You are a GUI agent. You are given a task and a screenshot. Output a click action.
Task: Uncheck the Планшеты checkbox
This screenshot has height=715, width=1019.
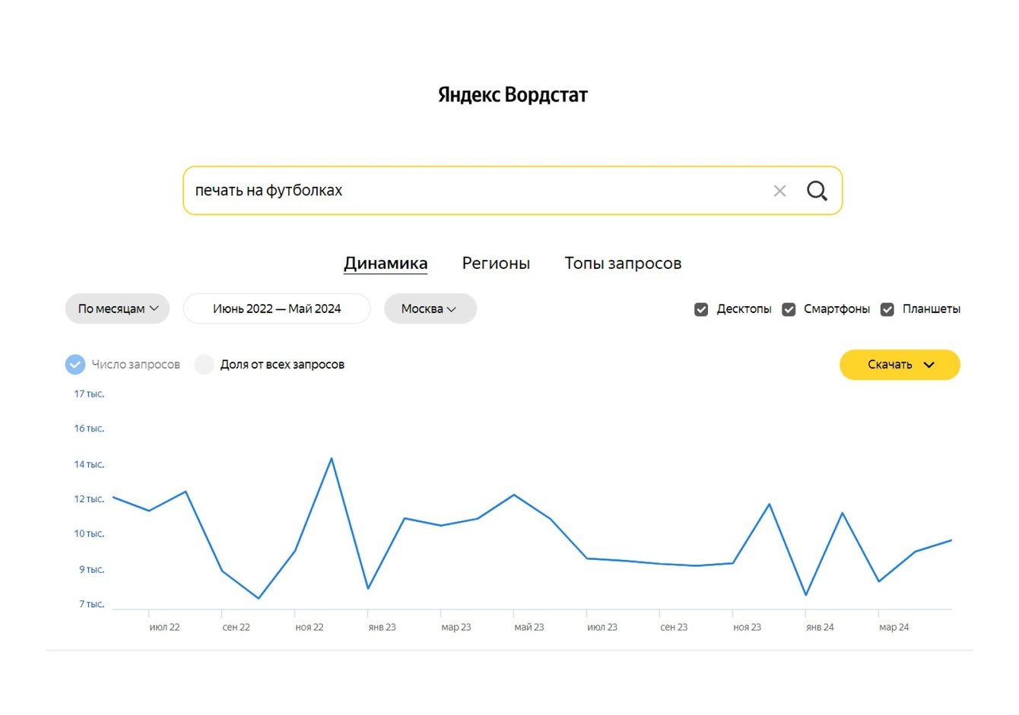click(x=887, y=309)
